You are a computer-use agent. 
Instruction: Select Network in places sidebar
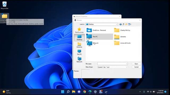79,60
